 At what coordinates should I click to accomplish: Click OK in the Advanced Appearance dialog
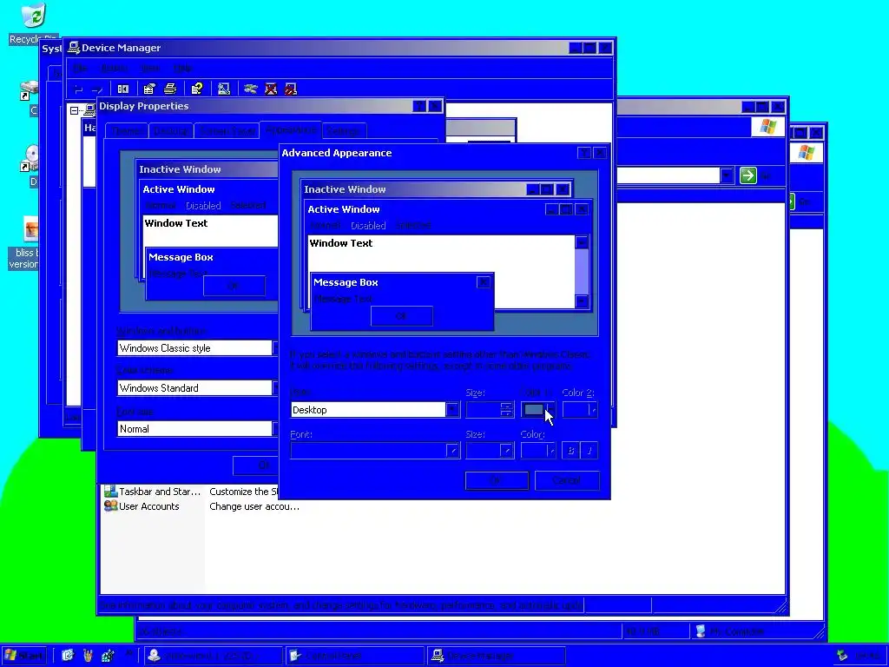click(x=497, y=480)
